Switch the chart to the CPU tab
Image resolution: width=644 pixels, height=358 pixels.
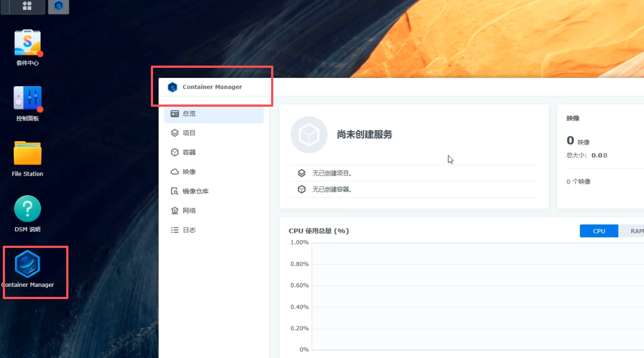599,231
